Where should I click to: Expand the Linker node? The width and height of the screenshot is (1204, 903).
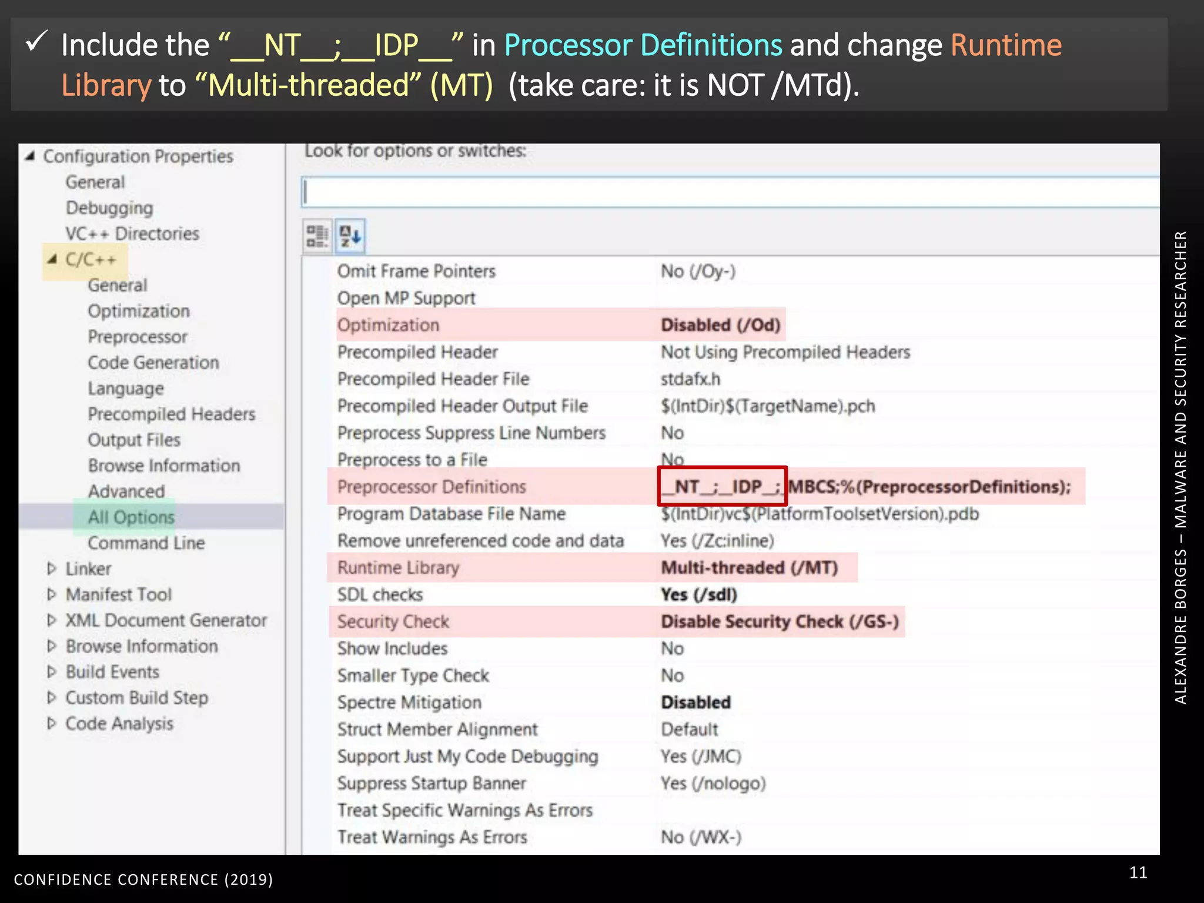coord(52,568)
